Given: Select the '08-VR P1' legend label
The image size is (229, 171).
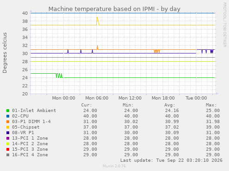Looking at the screenshot, I should pyautogui.click(x=23, y=133).
